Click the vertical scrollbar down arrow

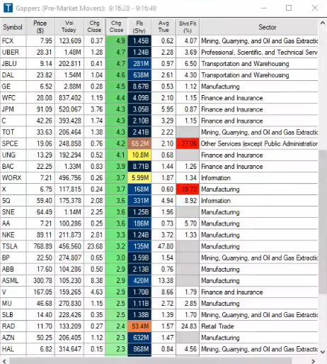(323, 352)
